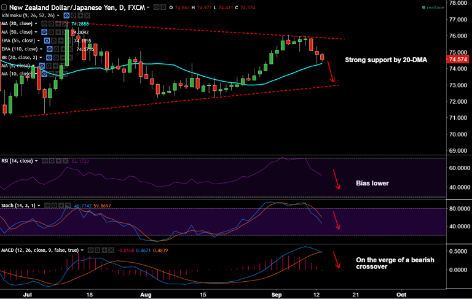Hide the EMA (110, close) line via eye icon
Screen dimensions: 472x299
click(49, 49)
